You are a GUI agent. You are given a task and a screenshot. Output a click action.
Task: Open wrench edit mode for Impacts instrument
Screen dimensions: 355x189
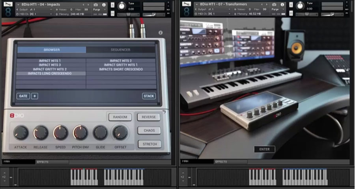[8, 4]
